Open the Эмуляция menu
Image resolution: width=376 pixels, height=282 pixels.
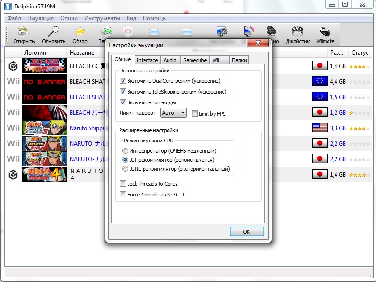pyautogui.click(x=40, y=18)
